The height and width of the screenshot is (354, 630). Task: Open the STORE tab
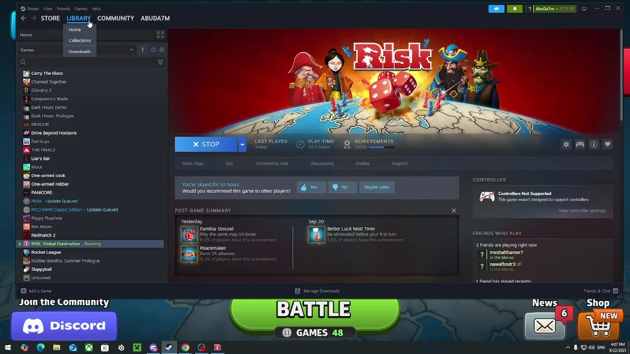(50, 18)
